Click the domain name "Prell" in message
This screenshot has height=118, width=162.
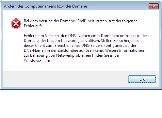coord(81,21)
